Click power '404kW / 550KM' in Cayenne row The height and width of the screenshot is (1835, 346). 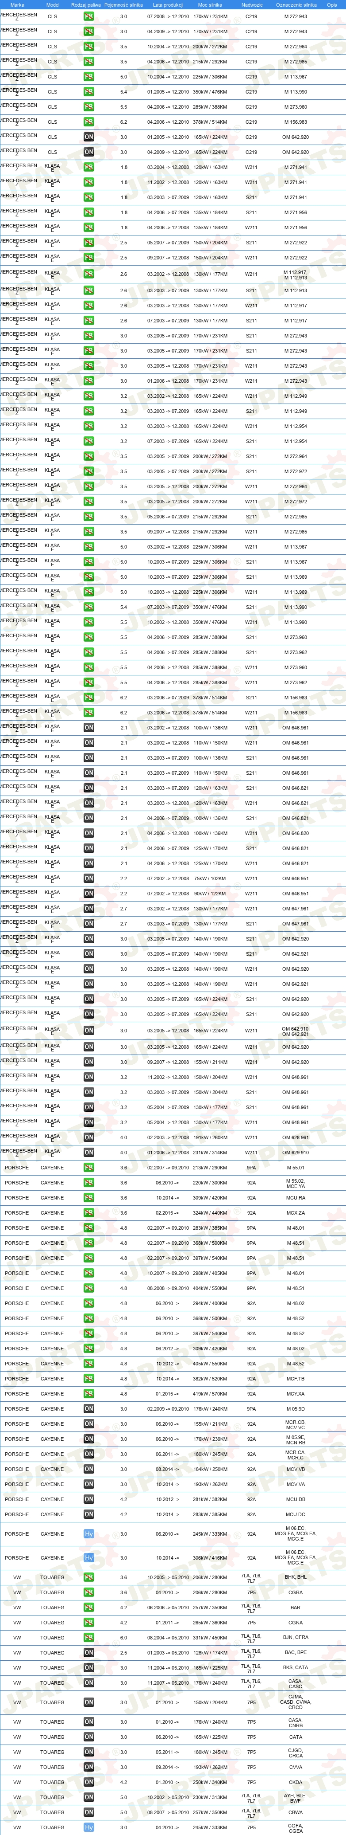[x=210, y=1288]
